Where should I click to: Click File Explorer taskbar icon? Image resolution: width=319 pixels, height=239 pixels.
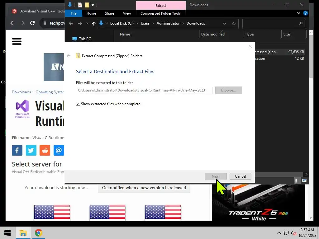23,233
